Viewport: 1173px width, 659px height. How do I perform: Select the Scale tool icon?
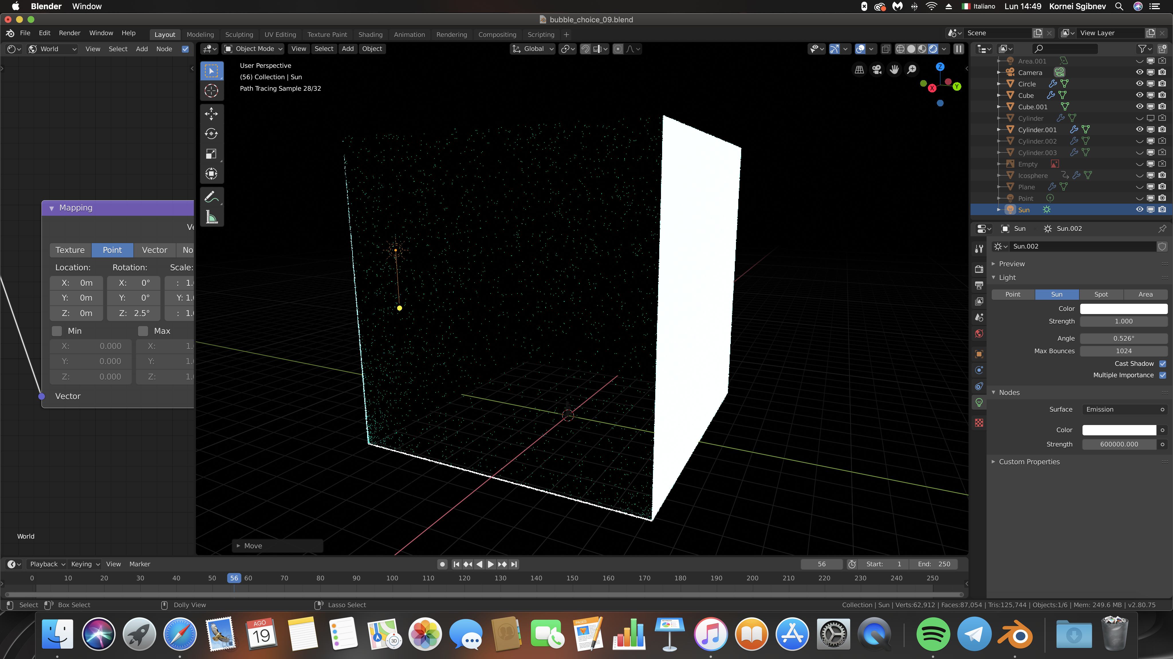click(x=211, y=154)
